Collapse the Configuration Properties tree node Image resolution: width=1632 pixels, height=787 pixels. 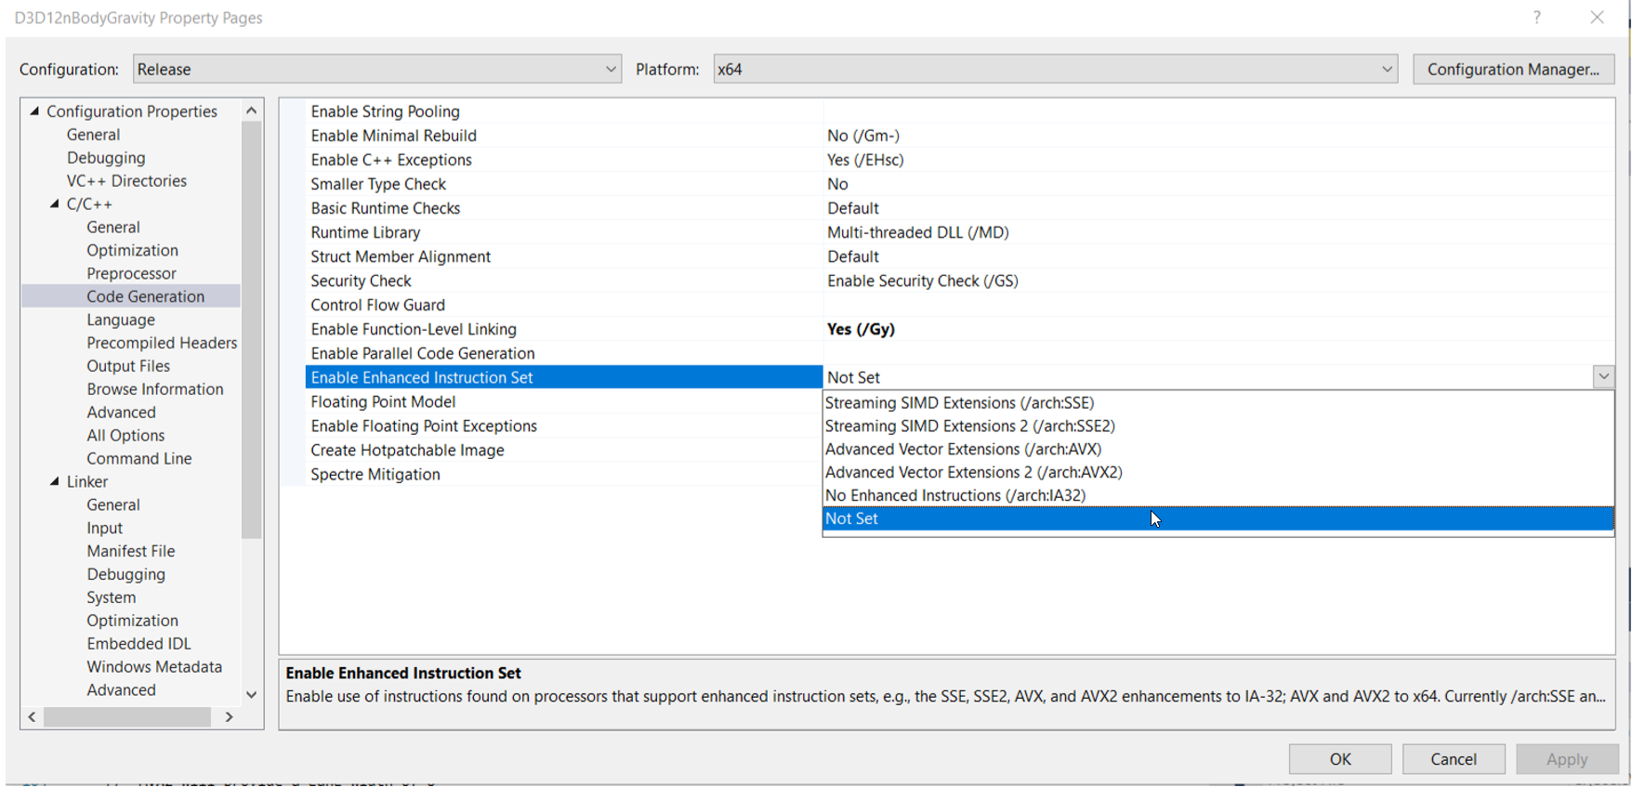34,111
